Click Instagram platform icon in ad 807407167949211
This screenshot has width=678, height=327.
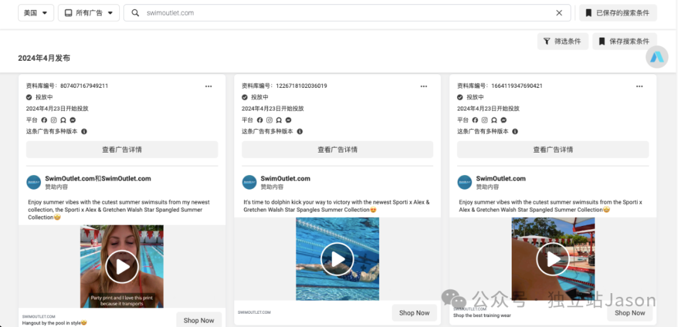[54, 121]
